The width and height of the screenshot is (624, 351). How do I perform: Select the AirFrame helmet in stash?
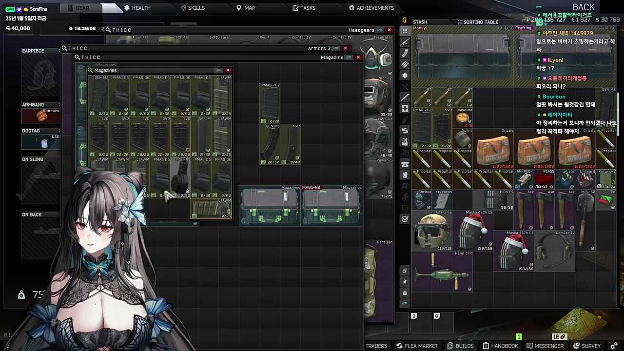432,231
